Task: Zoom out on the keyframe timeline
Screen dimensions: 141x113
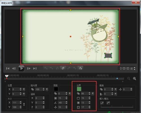Action: point(129,79)
